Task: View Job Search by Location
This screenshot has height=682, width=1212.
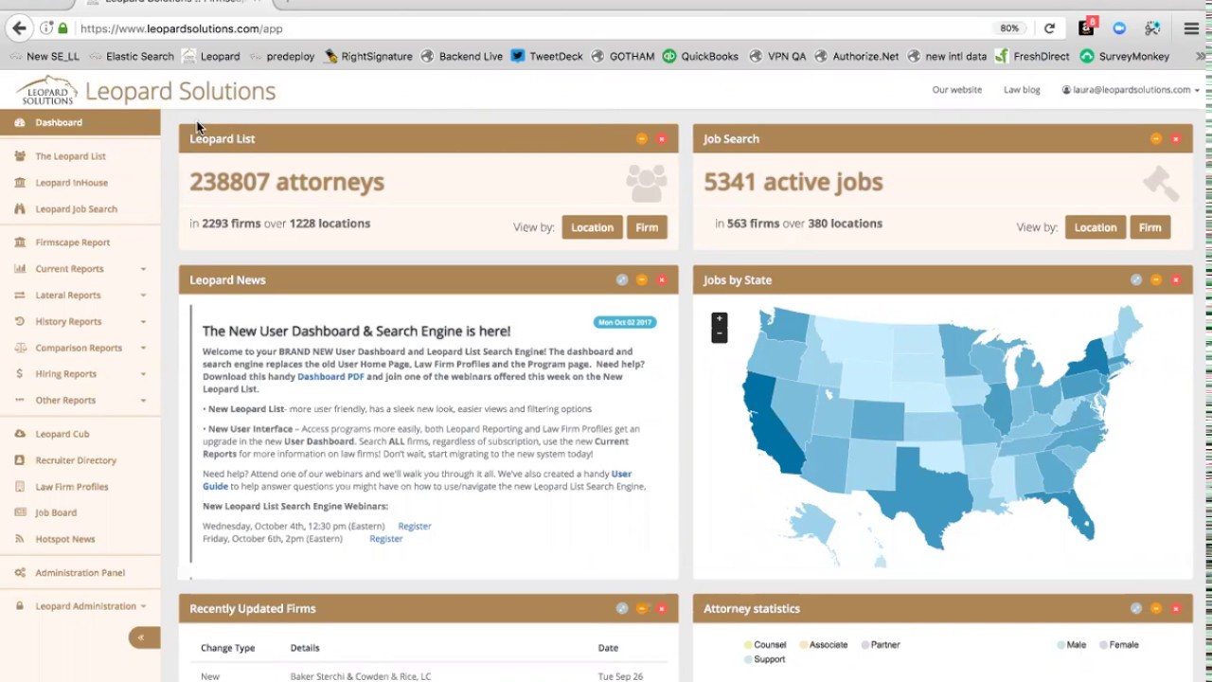Action: (1096, 227)
